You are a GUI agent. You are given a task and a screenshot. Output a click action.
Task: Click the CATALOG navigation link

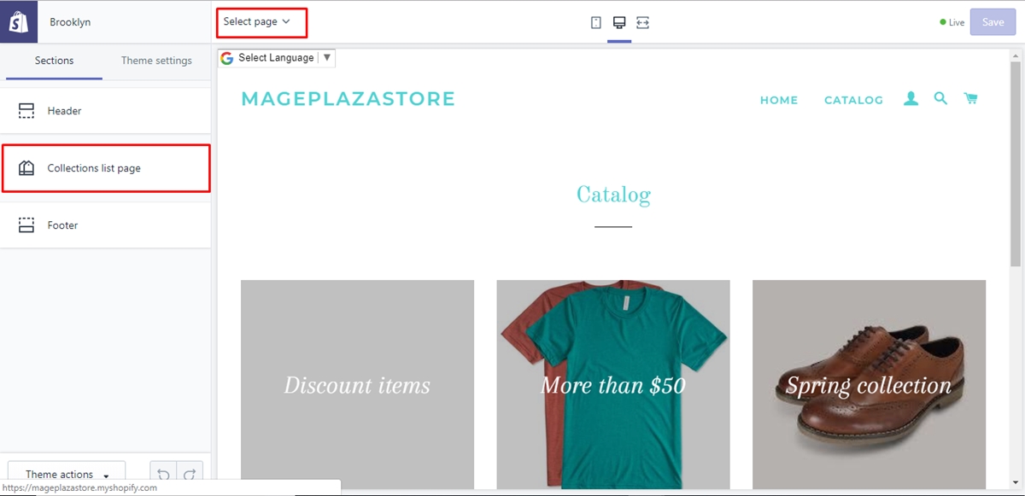(x=853, y=100)
